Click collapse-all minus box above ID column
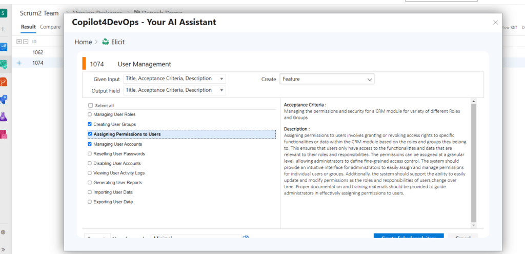Viewport: 525px width, 254px height. click(25, 42)
